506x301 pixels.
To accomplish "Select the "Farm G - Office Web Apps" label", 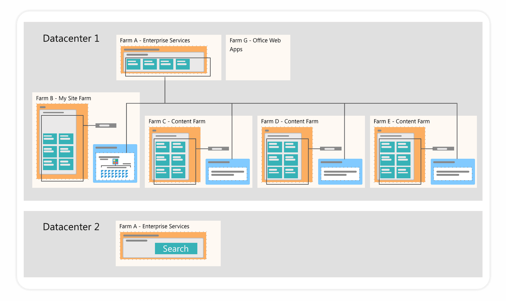I will 255,45.
